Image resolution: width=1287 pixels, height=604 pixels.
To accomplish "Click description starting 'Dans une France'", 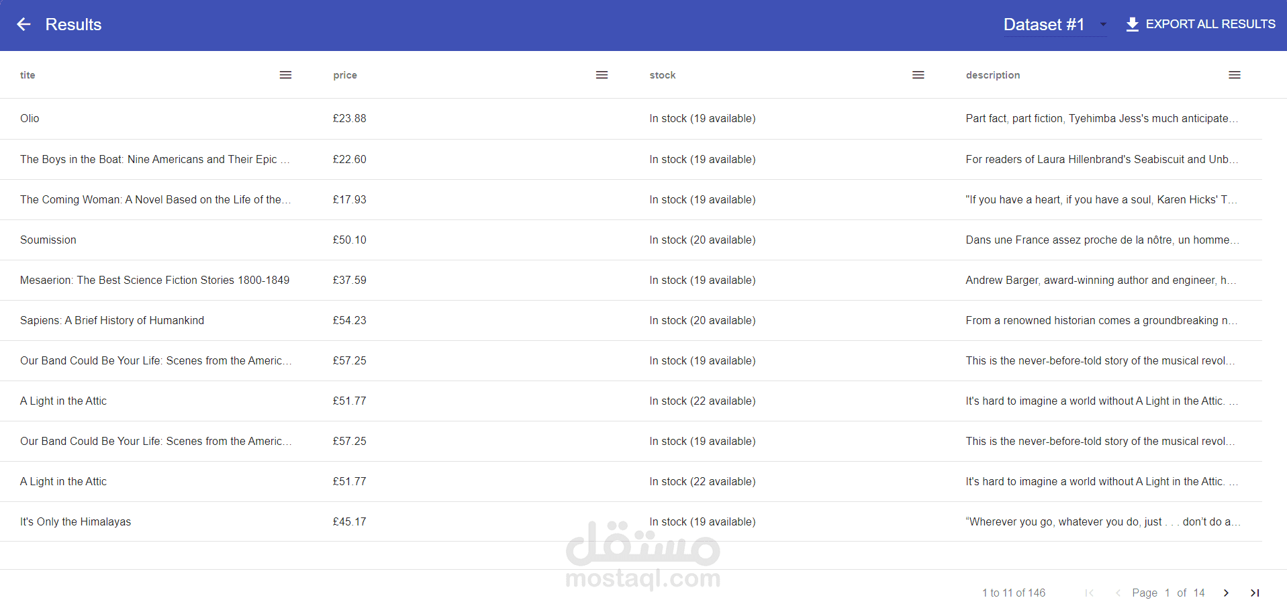I will [1102, 240].
